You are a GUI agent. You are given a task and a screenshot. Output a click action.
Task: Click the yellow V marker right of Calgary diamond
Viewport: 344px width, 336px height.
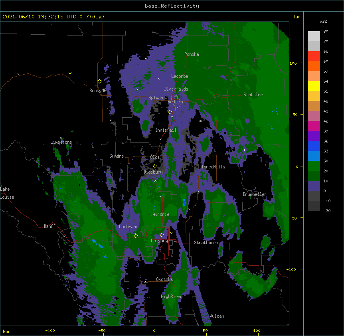click(x=171, y=233)
